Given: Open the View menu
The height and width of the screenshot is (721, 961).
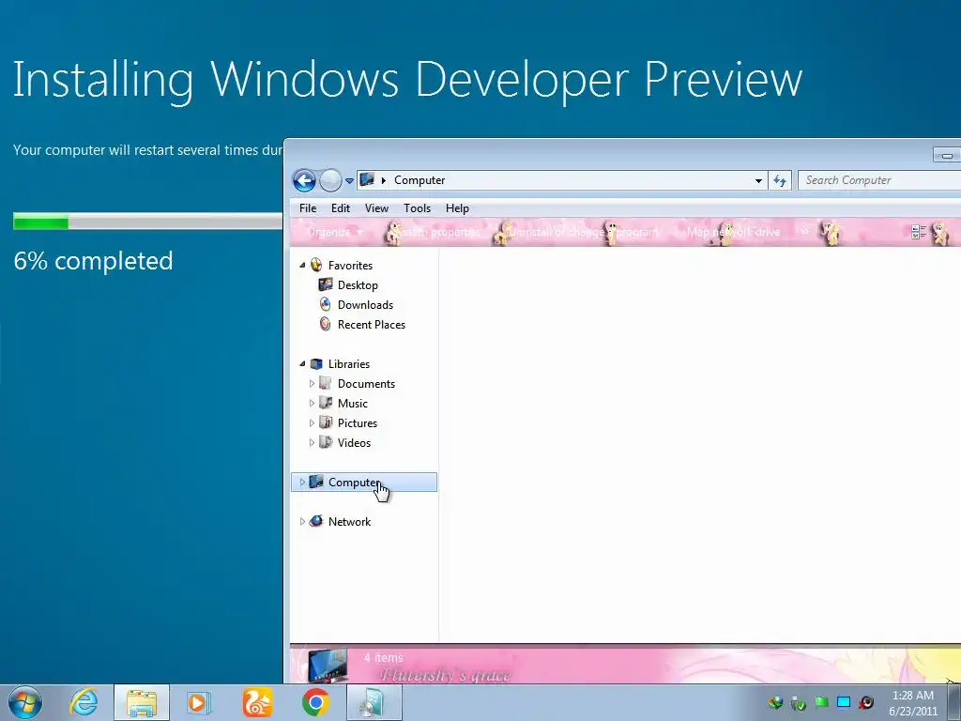Looking at the screenshot, I should [376, 208].
